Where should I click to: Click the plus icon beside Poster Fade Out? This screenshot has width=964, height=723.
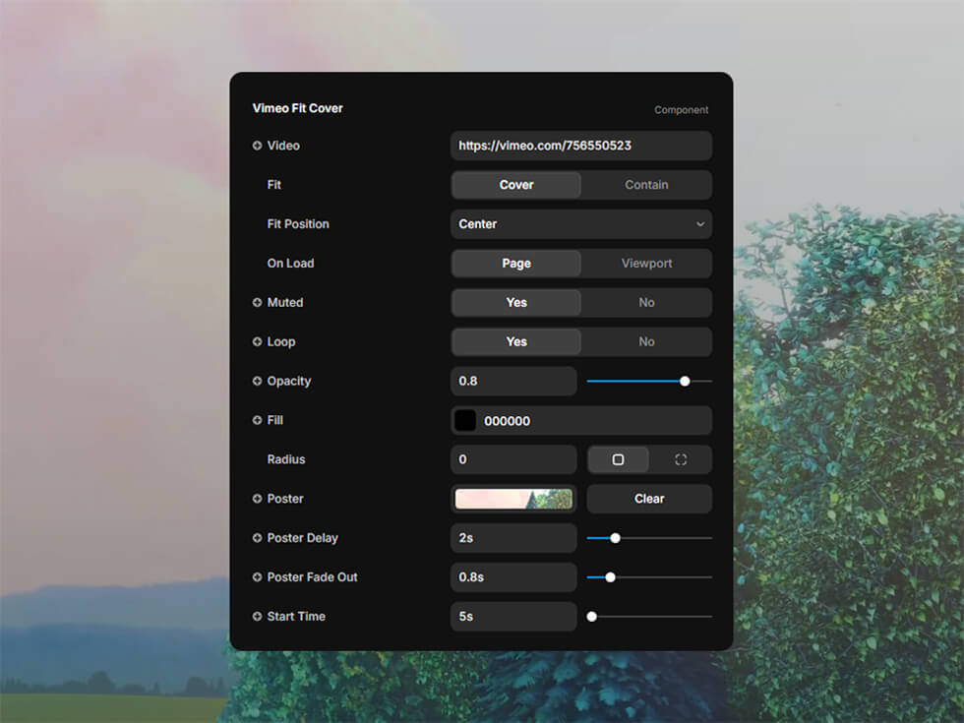pos(257,577)
